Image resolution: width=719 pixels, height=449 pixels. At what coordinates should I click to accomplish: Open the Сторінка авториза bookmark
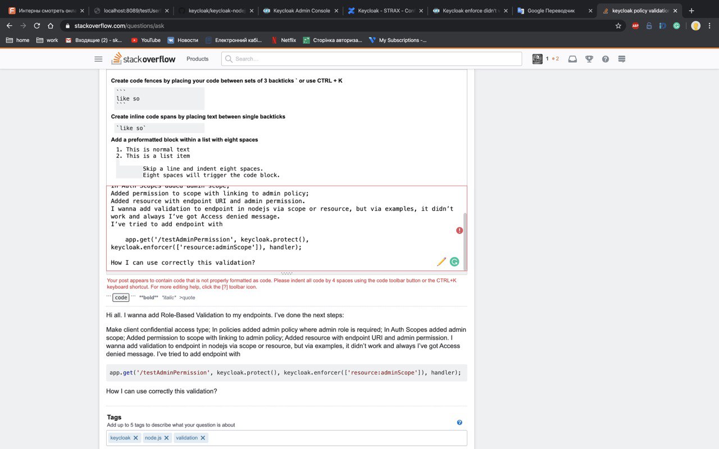tap(333, 40)
